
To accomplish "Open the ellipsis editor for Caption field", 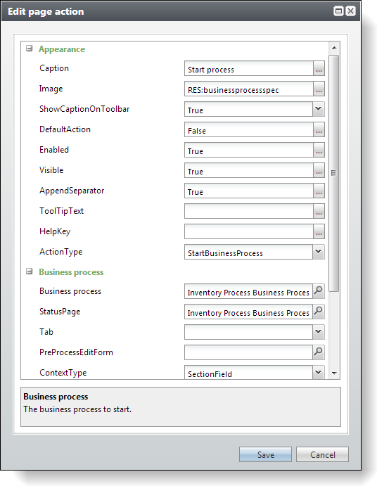I will (319, 68).
